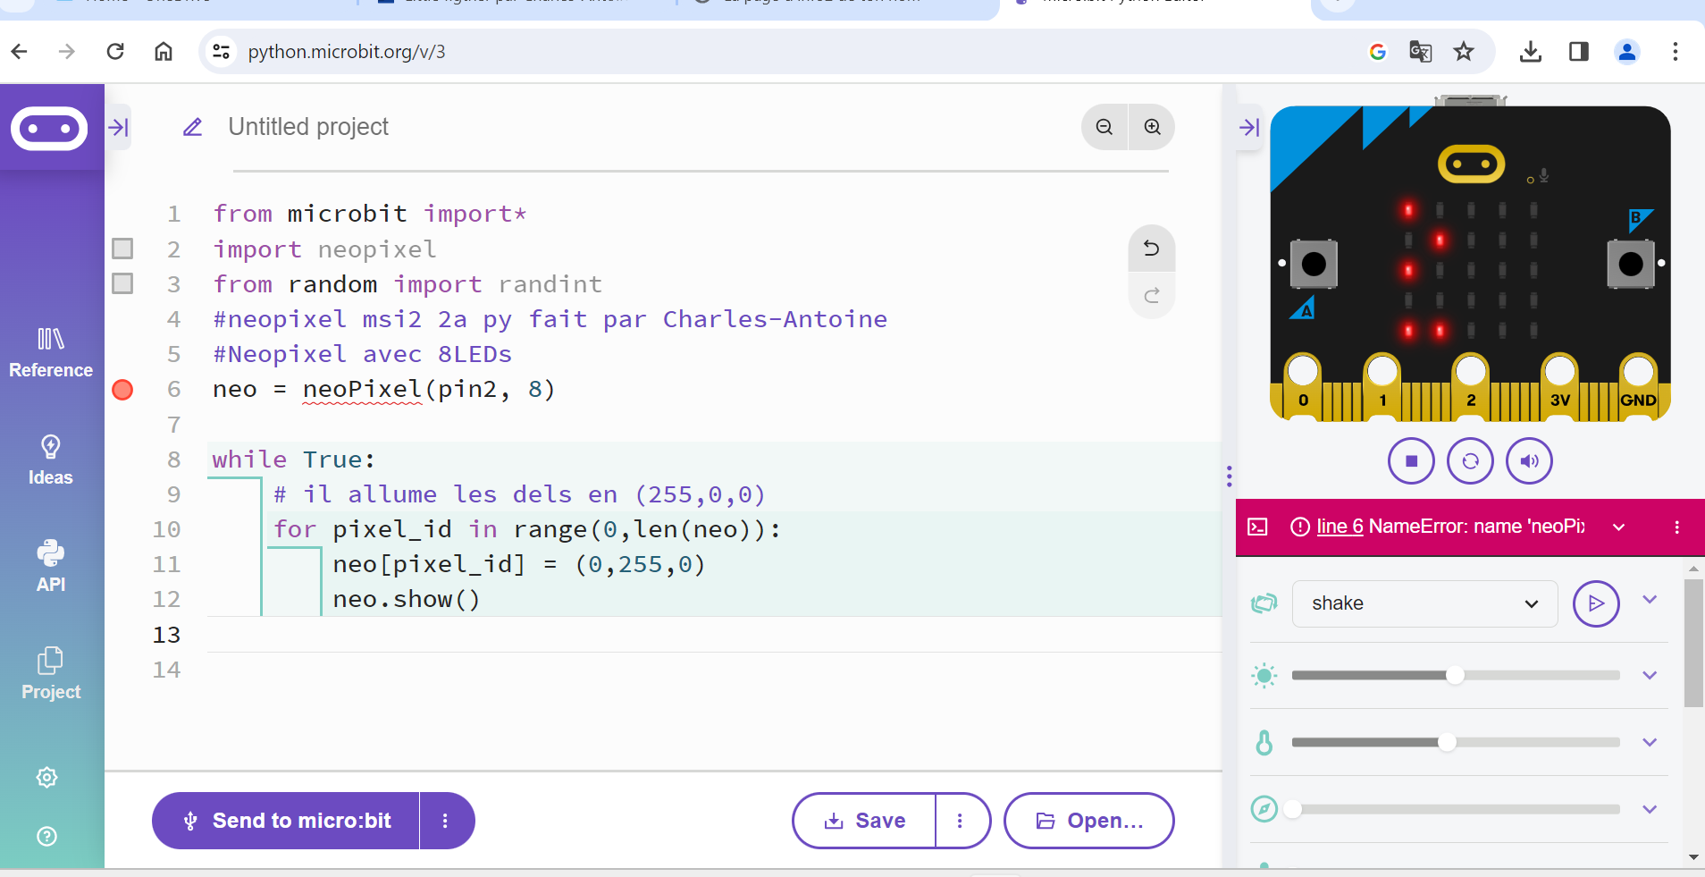This screenshot has width=1705, height=877.
Task: Toggle the checkbox beside line 3
Action: click(122, 283)
